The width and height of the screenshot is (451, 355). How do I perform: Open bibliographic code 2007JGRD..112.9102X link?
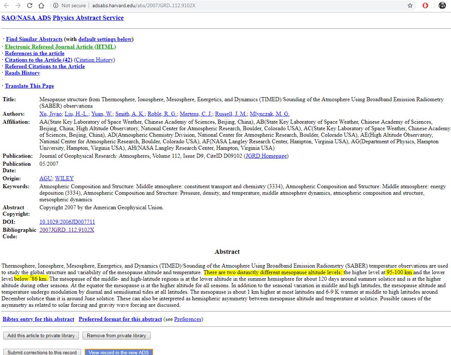tap(67, 230)
